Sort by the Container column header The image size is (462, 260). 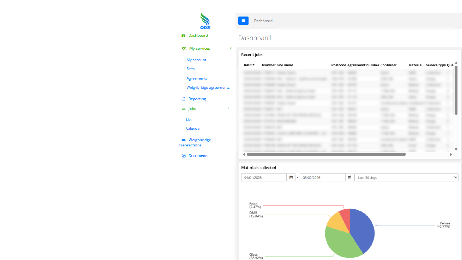click(389, 65)
